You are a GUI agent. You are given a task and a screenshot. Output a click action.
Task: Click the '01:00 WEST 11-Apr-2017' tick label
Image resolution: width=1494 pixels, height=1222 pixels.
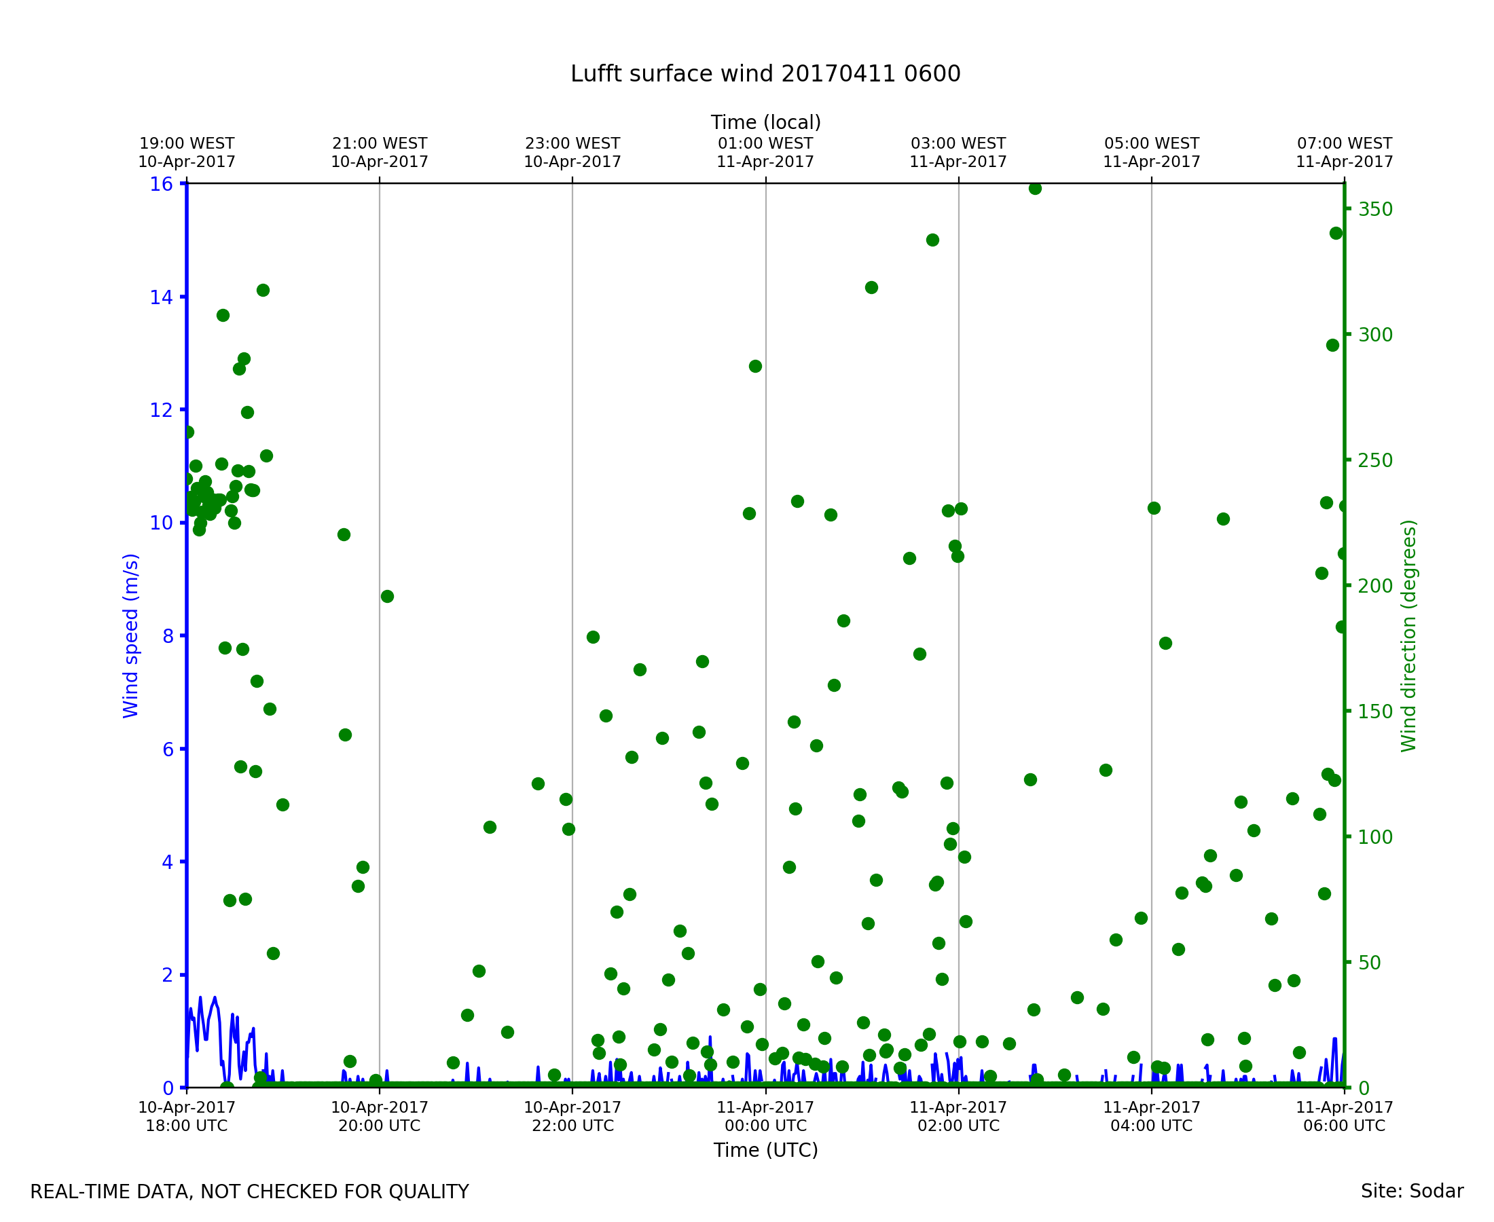point(765,153)
